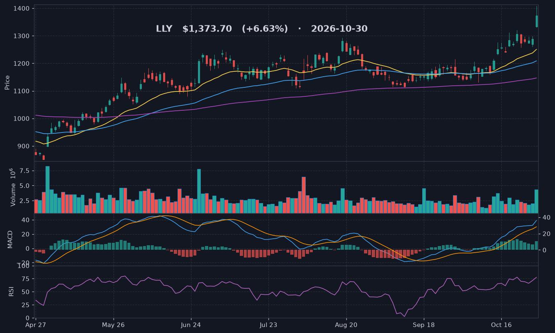Image resolution: width=555 pixels, height=333 pixels.
Task: Click the RSI axis label
Action: coord(11,292)
